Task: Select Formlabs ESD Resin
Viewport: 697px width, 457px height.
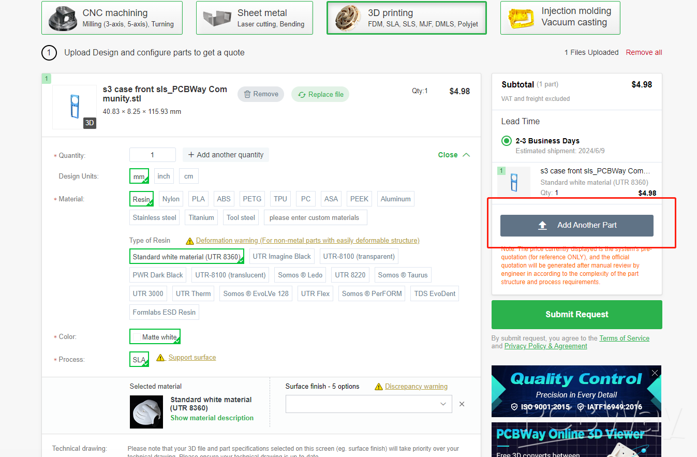Action: click(165, 312)
